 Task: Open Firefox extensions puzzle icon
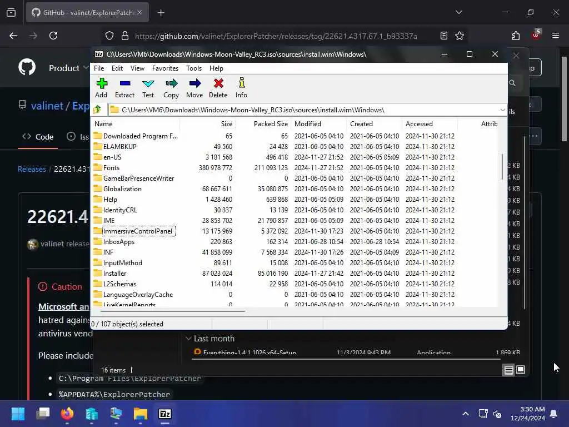(x=516, y=36)
